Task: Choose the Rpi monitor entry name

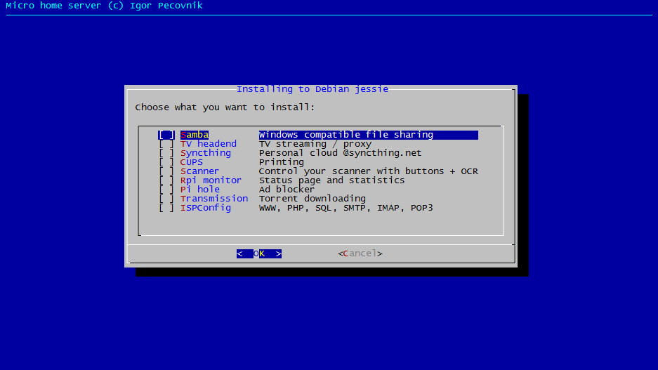Action: tap(211, 180)
